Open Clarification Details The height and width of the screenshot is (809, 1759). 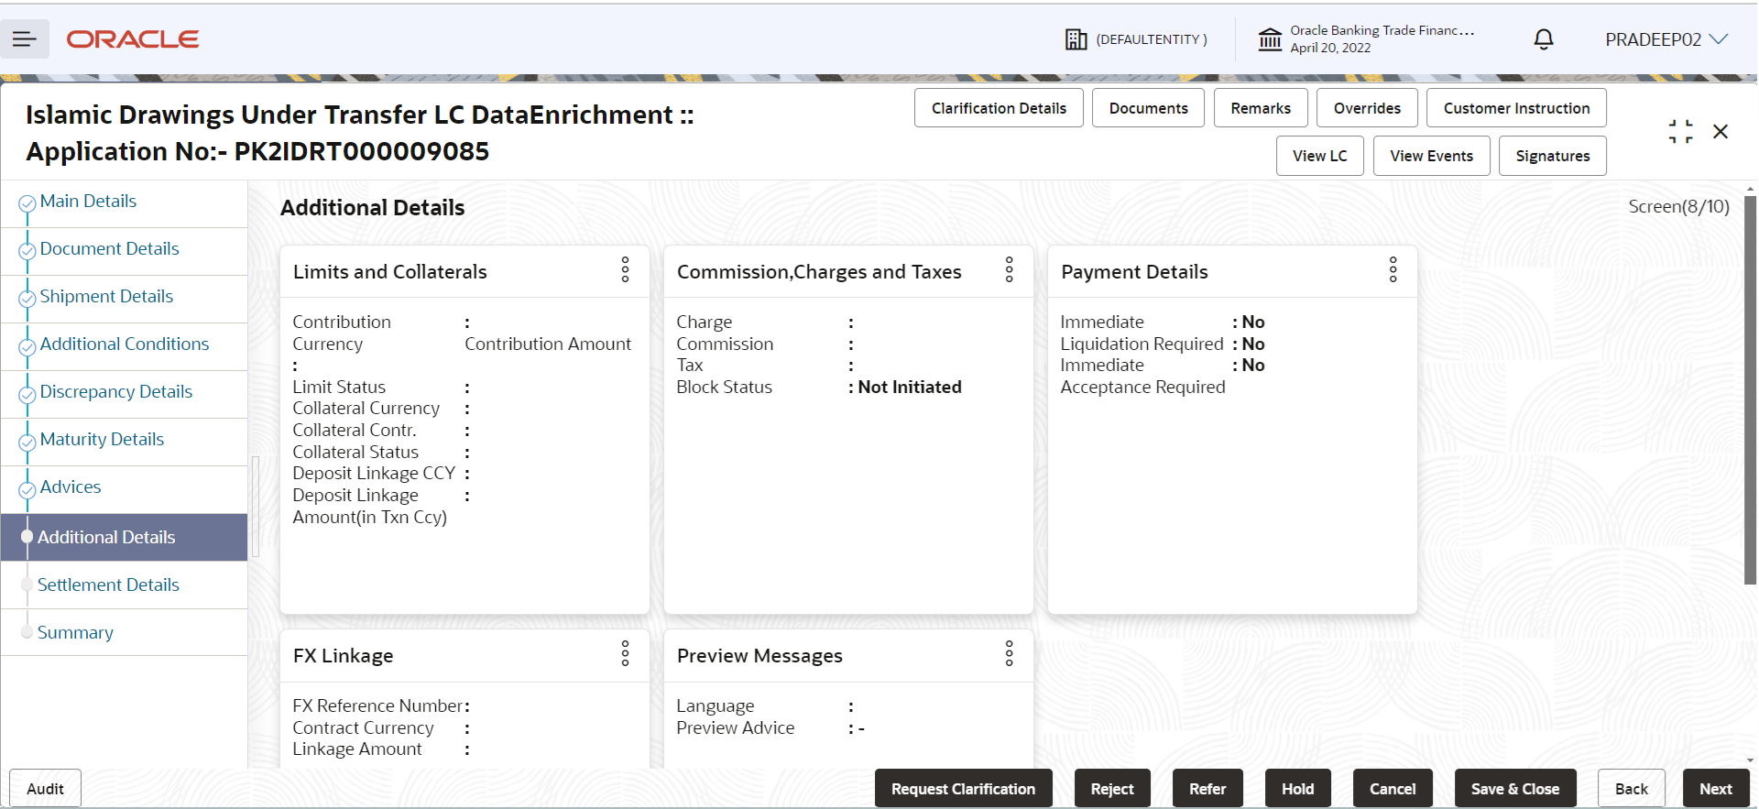(999, 108)
